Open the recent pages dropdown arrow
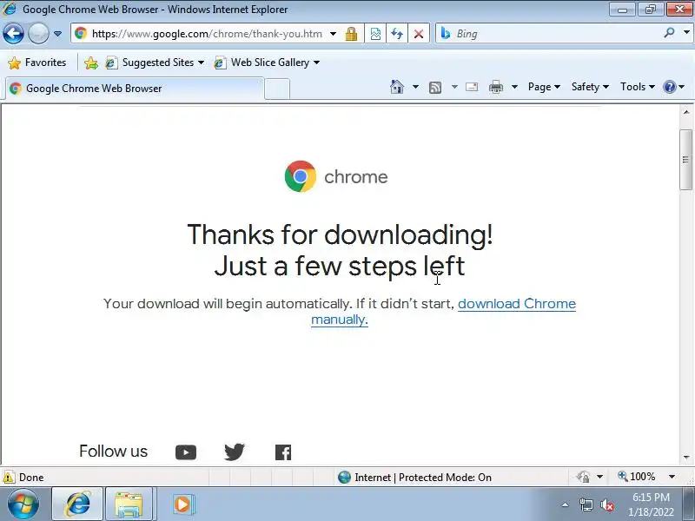695x521 pixels. point(57,34)
